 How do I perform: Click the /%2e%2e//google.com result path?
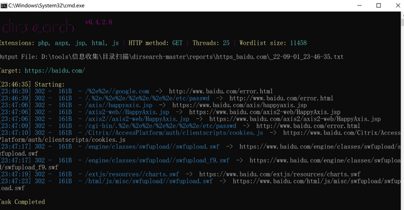[117, 91]
